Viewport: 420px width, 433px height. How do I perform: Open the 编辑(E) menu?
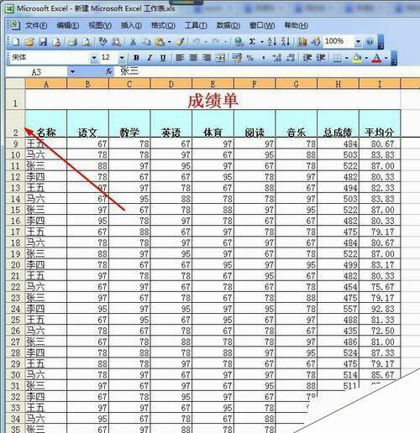click(x=67, y=26)
